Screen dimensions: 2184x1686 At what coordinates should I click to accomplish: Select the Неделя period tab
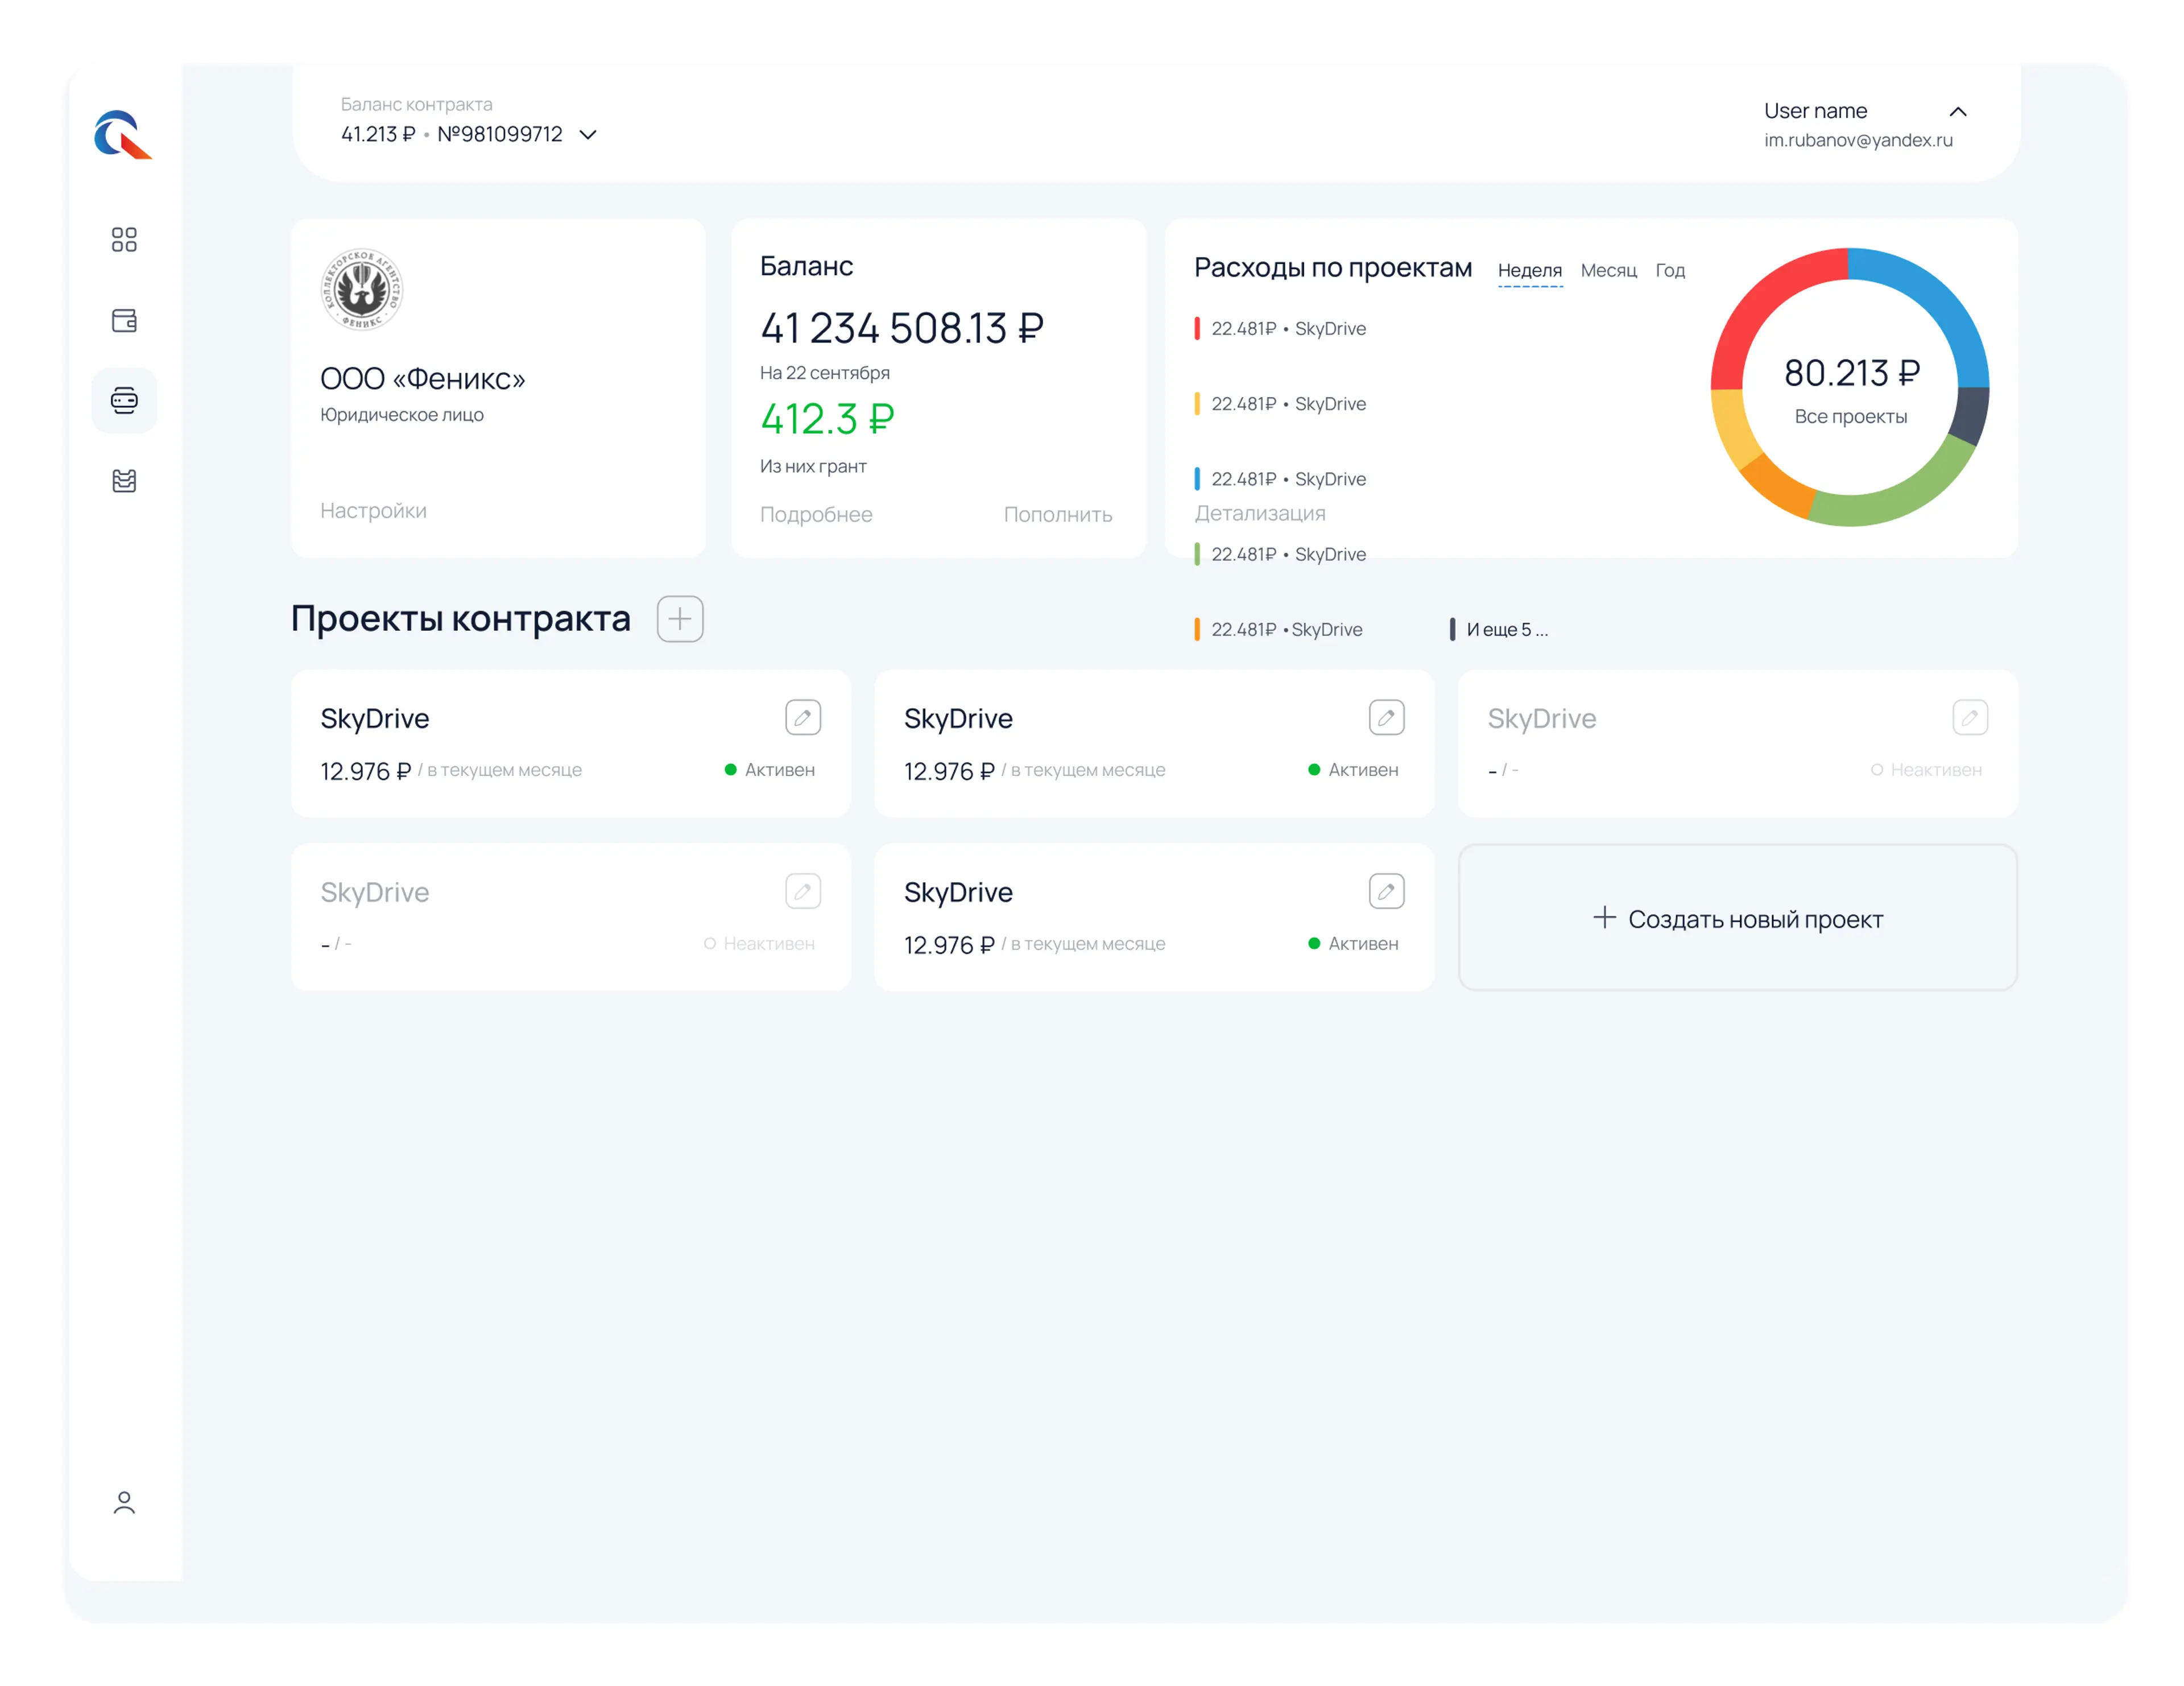pos(1529,270)
